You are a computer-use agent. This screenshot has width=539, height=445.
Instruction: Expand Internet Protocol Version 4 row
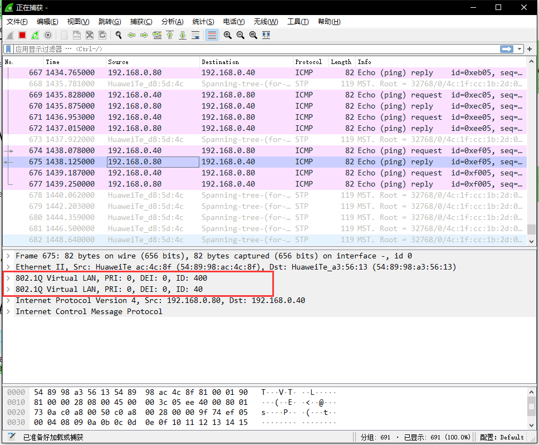coord(8,301)
